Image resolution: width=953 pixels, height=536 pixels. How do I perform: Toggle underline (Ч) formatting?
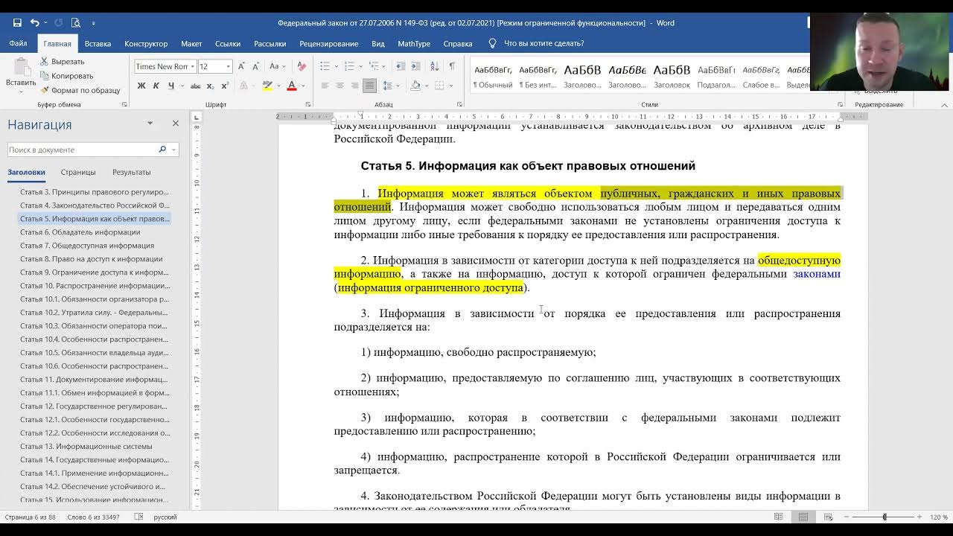click(170, 86)
